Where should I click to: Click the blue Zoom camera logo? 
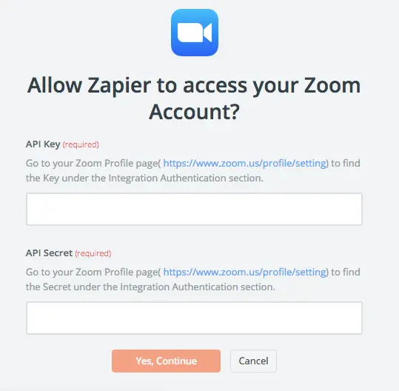point(195,33)
